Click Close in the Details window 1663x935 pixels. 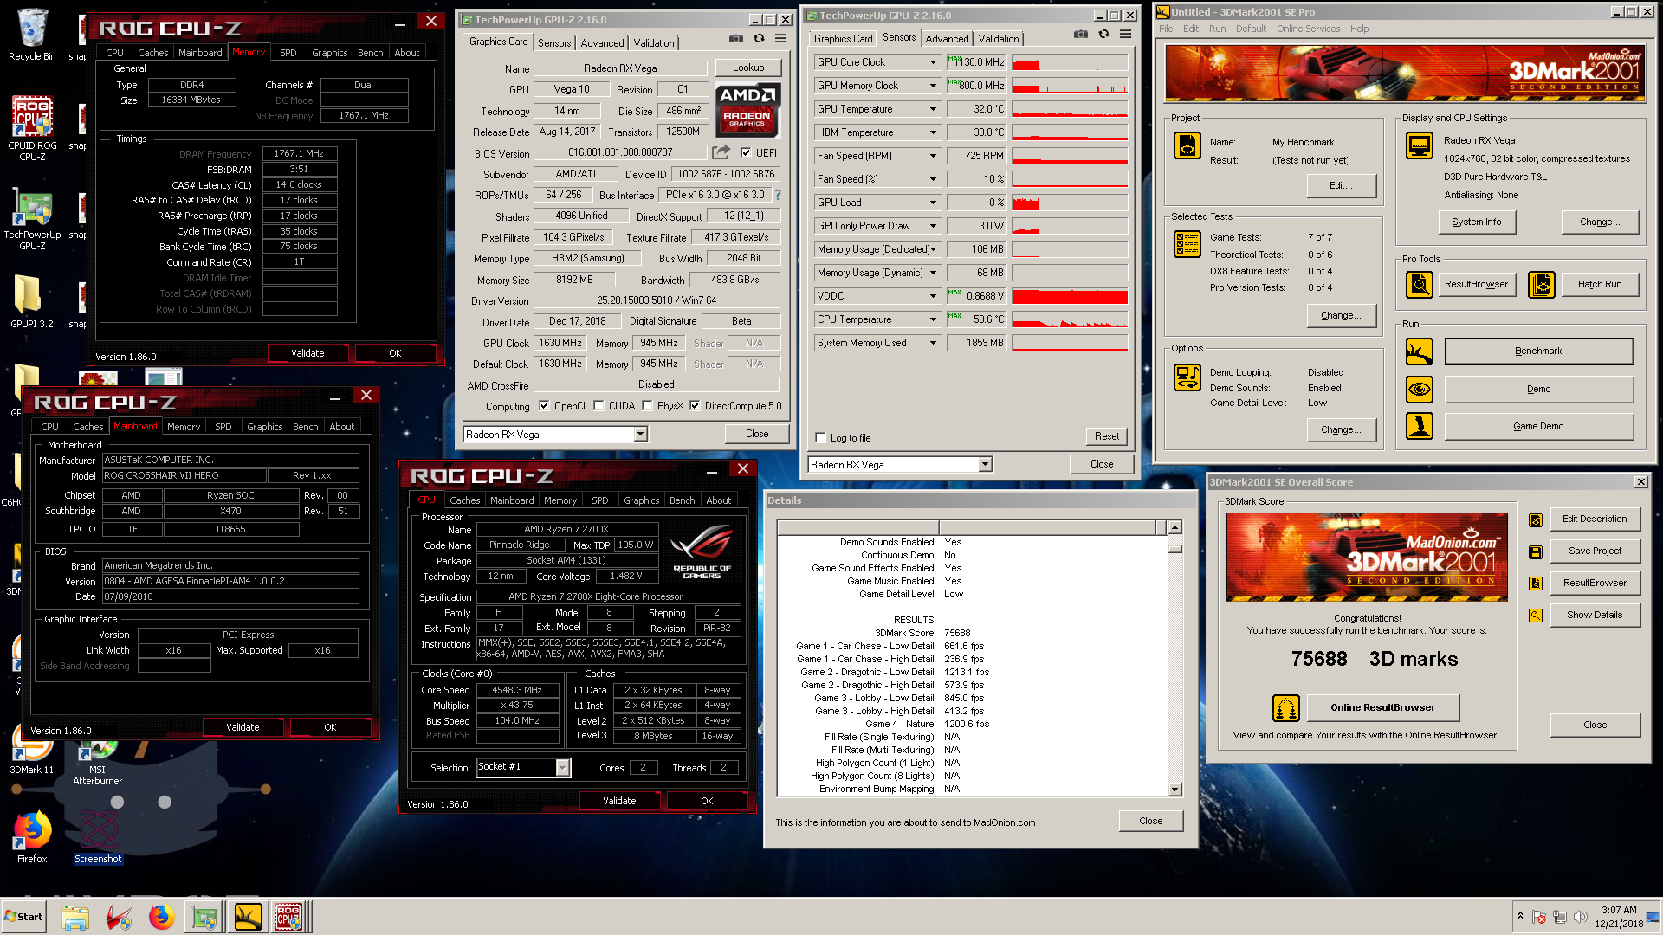[x=1150, y=821]
